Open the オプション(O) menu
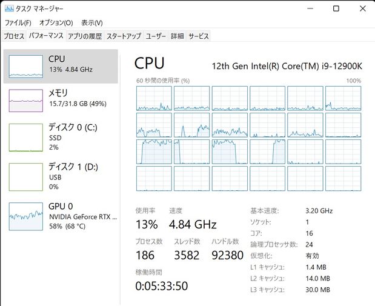 [x=56, y=23]
